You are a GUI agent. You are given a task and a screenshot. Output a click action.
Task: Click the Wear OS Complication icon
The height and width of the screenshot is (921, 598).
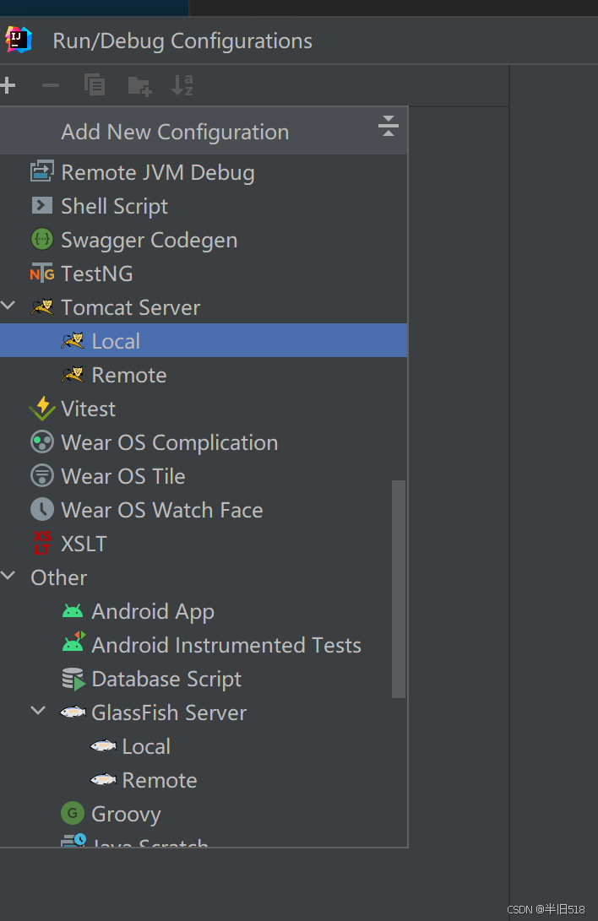click(x=41, y=442)
